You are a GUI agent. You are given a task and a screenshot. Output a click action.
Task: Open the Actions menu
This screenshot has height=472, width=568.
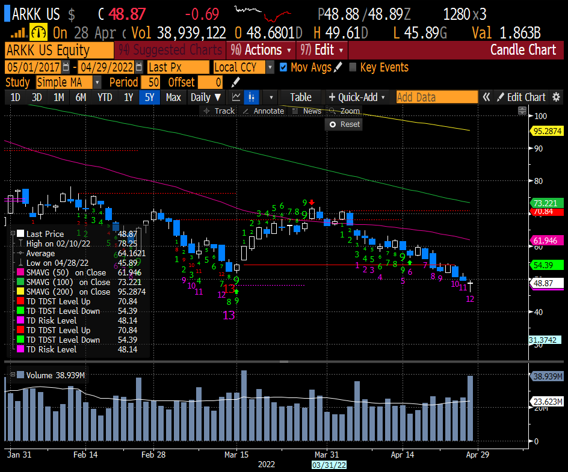point(261,50)
